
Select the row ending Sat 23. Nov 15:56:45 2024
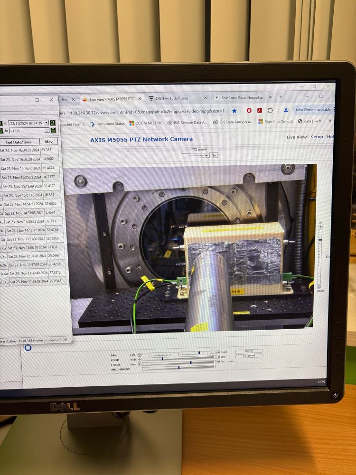point(30,168)
